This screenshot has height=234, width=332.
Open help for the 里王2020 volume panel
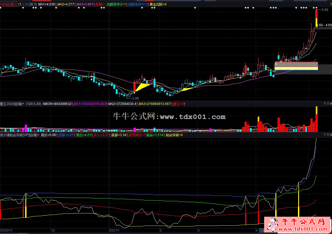pos(324,104)
